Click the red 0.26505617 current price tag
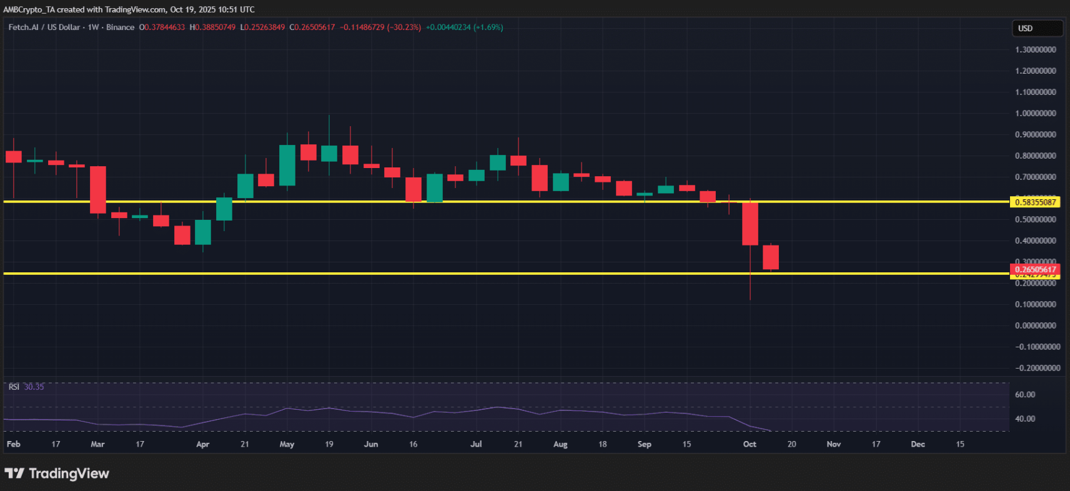The width and height of the screenshot is (1070, 491). (1035, 269)
